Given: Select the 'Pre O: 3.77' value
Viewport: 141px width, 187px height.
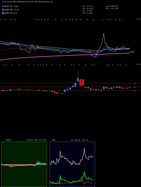Looking at the screenshot, I should click(88, 6).
